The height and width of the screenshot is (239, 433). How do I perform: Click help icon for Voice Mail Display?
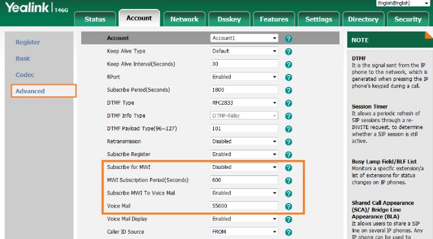tap(288, 220)
